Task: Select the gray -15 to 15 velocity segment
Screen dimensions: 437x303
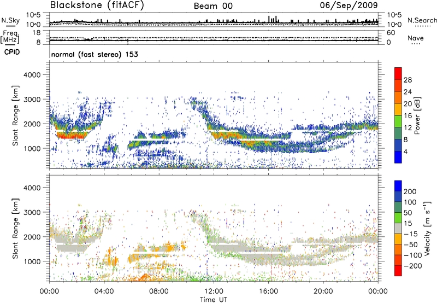Action: [398, 228]
